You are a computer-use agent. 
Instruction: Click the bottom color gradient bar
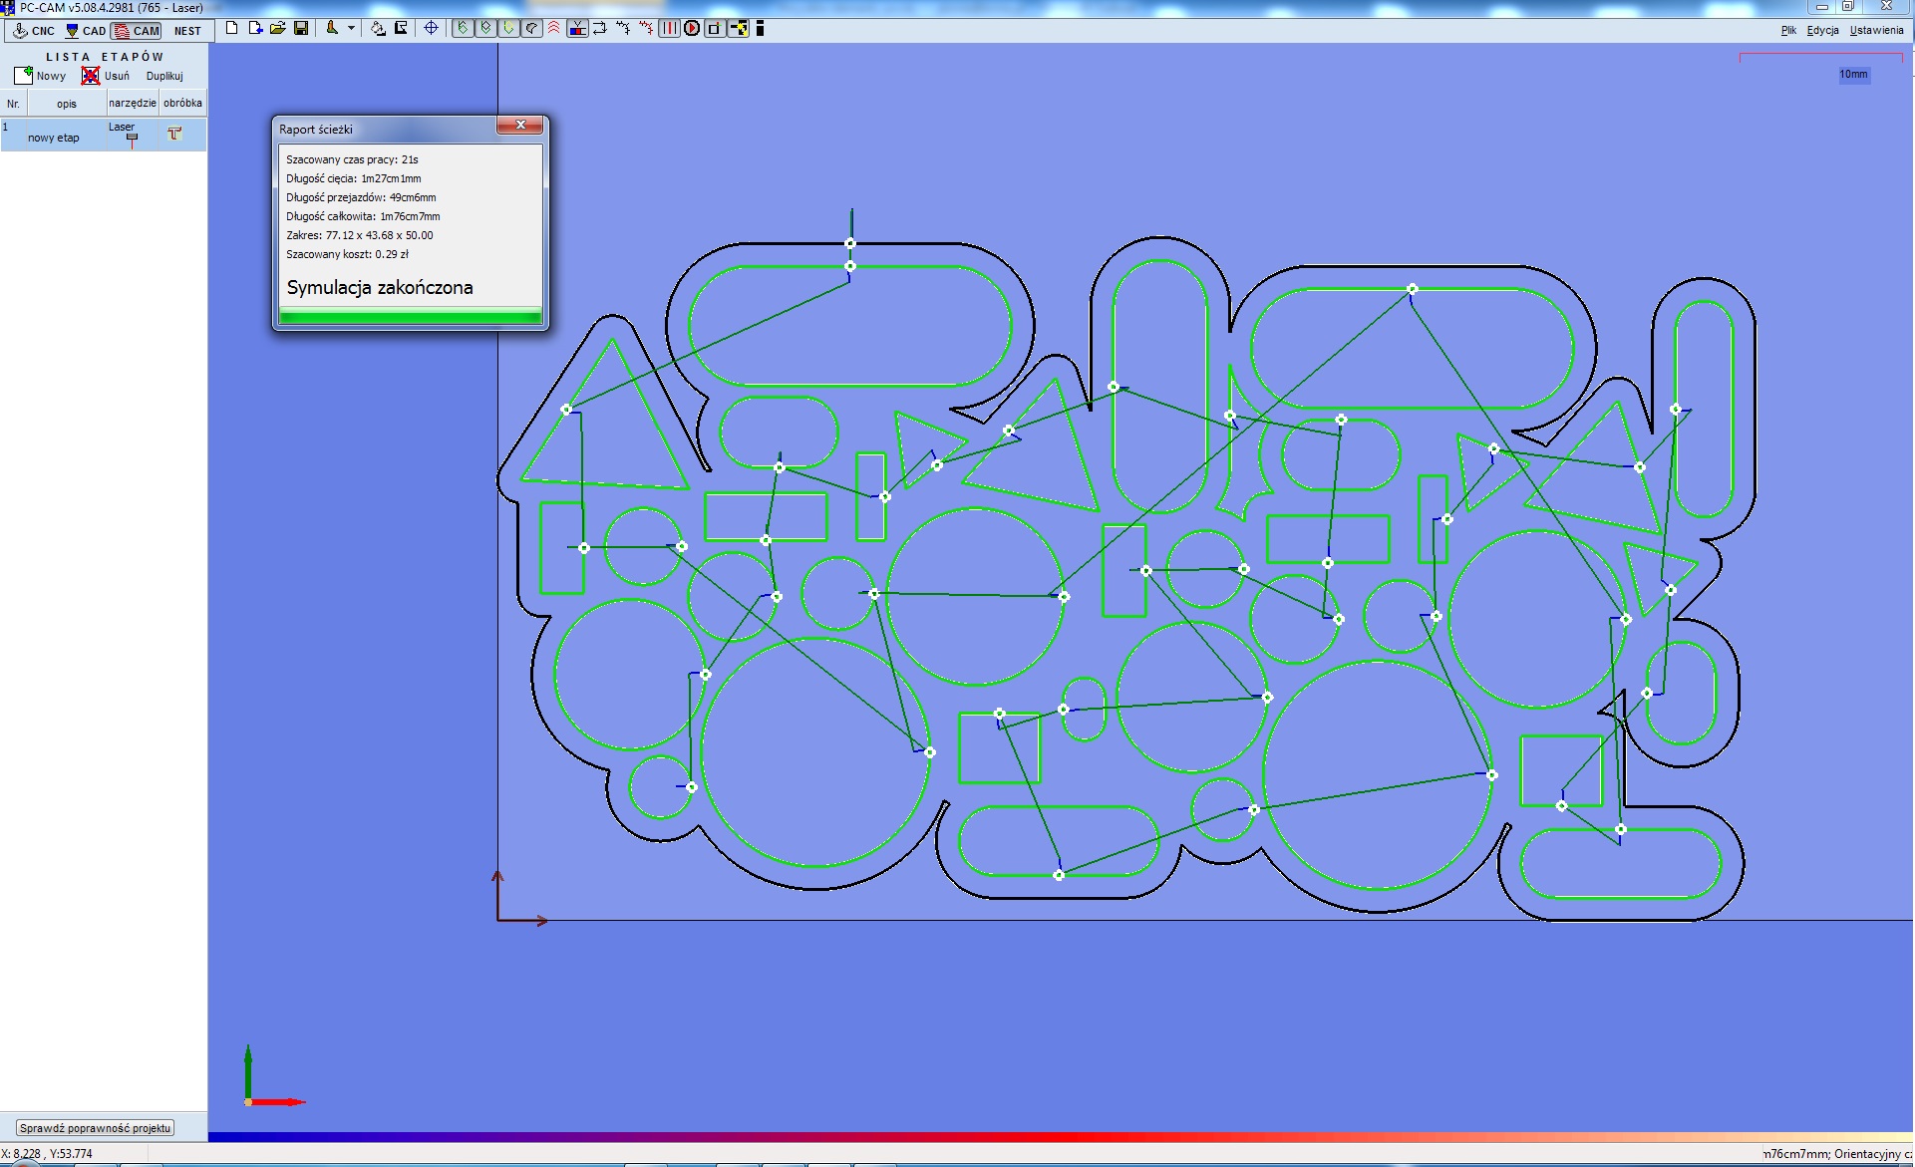tap(1061, 1137)
